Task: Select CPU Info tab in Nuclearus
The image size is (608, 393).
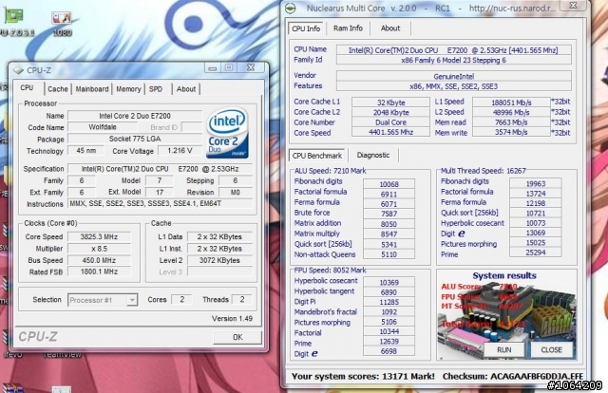Action: pyautogui.click(x=306, y=28)
